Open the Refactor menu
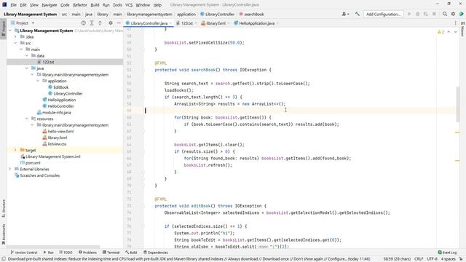The height and width of the screenshot is (262, 466). tap(80, 5)
